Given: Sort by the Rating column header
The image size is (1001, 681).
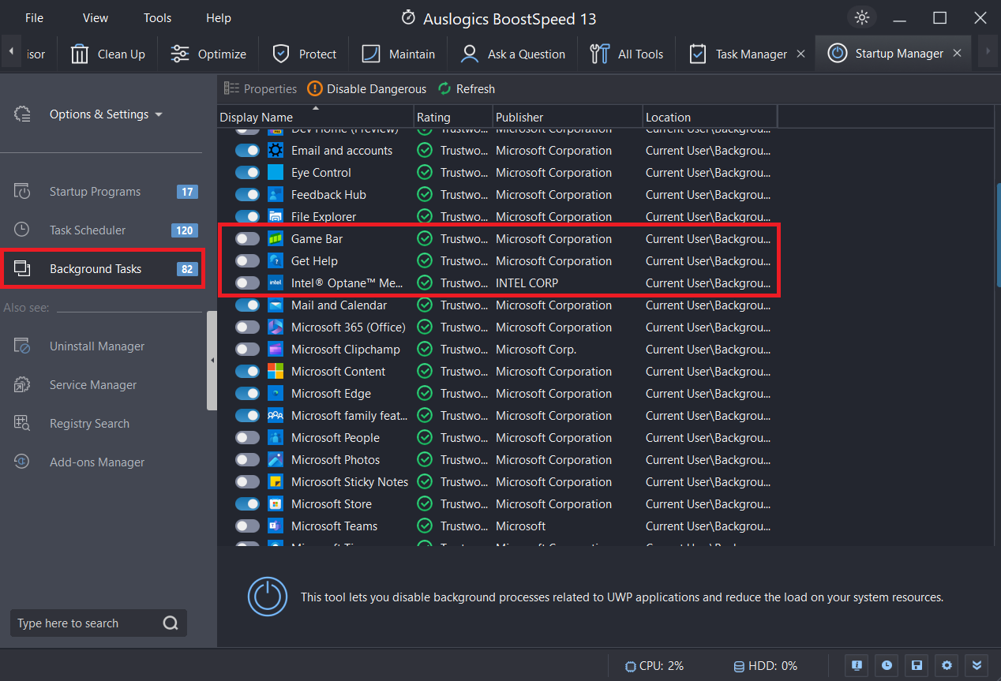Looking at the screenshot, I should click(453, 117).
